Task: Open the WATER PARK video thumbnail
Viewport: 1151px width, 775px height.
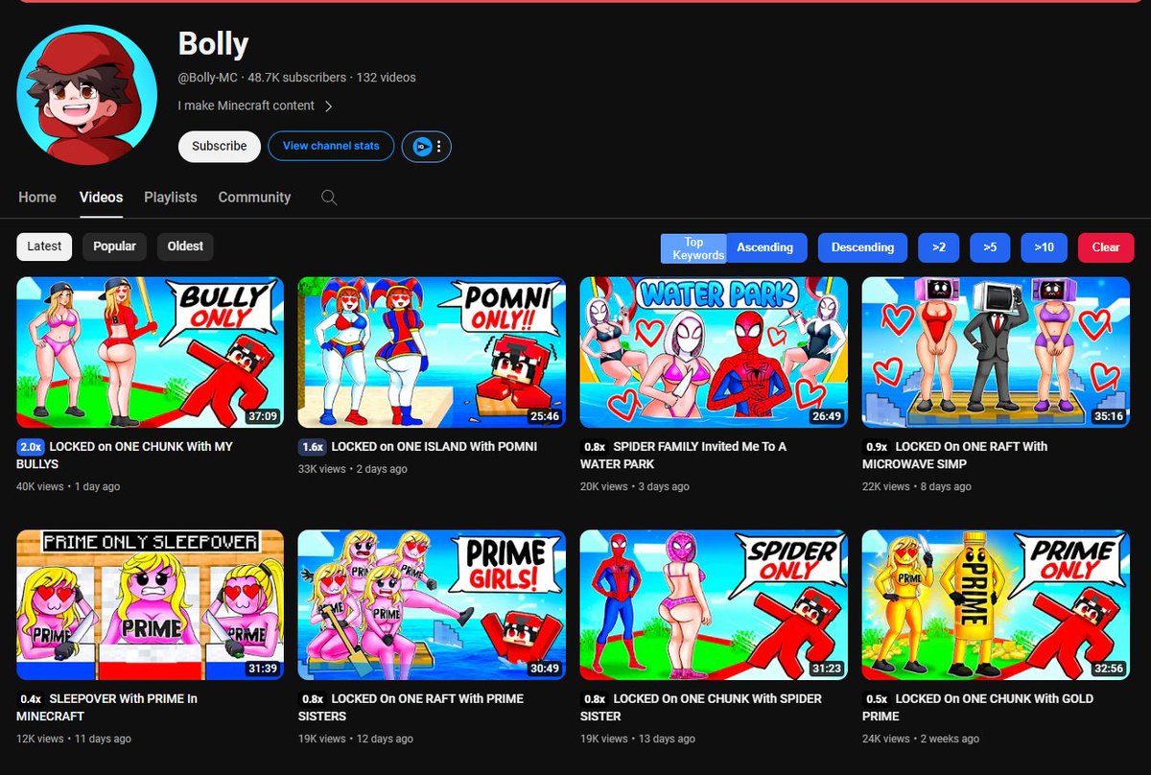Action: pos(714,352)
